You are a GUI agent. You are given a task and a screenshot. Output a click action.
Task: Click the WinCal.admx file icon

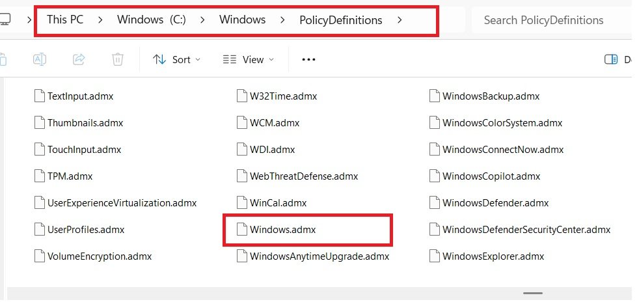242,202
